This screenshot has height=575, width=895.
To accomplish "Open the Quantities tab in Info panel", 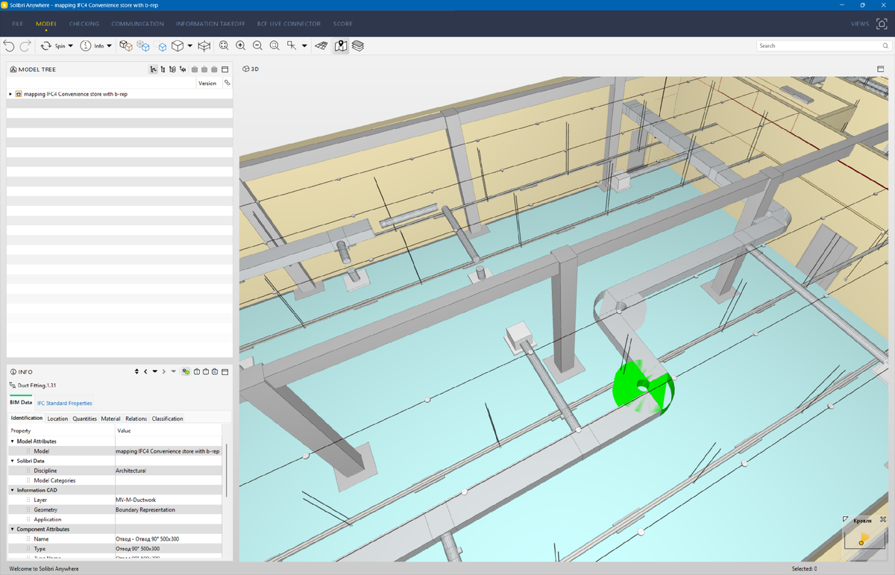I will pyautogui.click(x=84, y=418).
